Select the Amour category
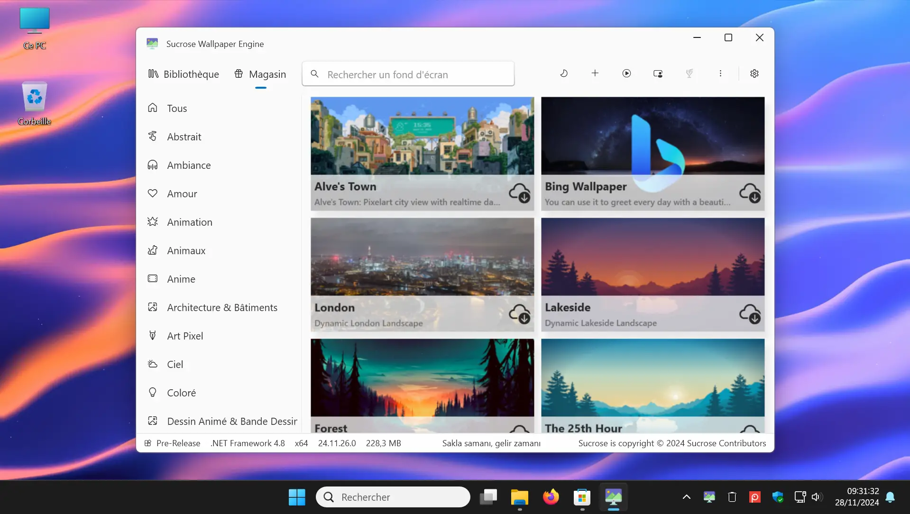The image size is (910, 514). [x=219, y=193]
